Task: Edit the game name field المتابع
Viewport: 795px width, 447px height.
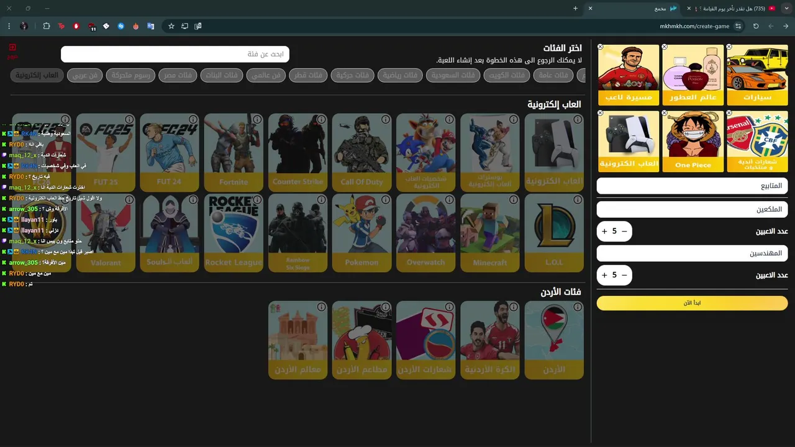Action: 692,186
